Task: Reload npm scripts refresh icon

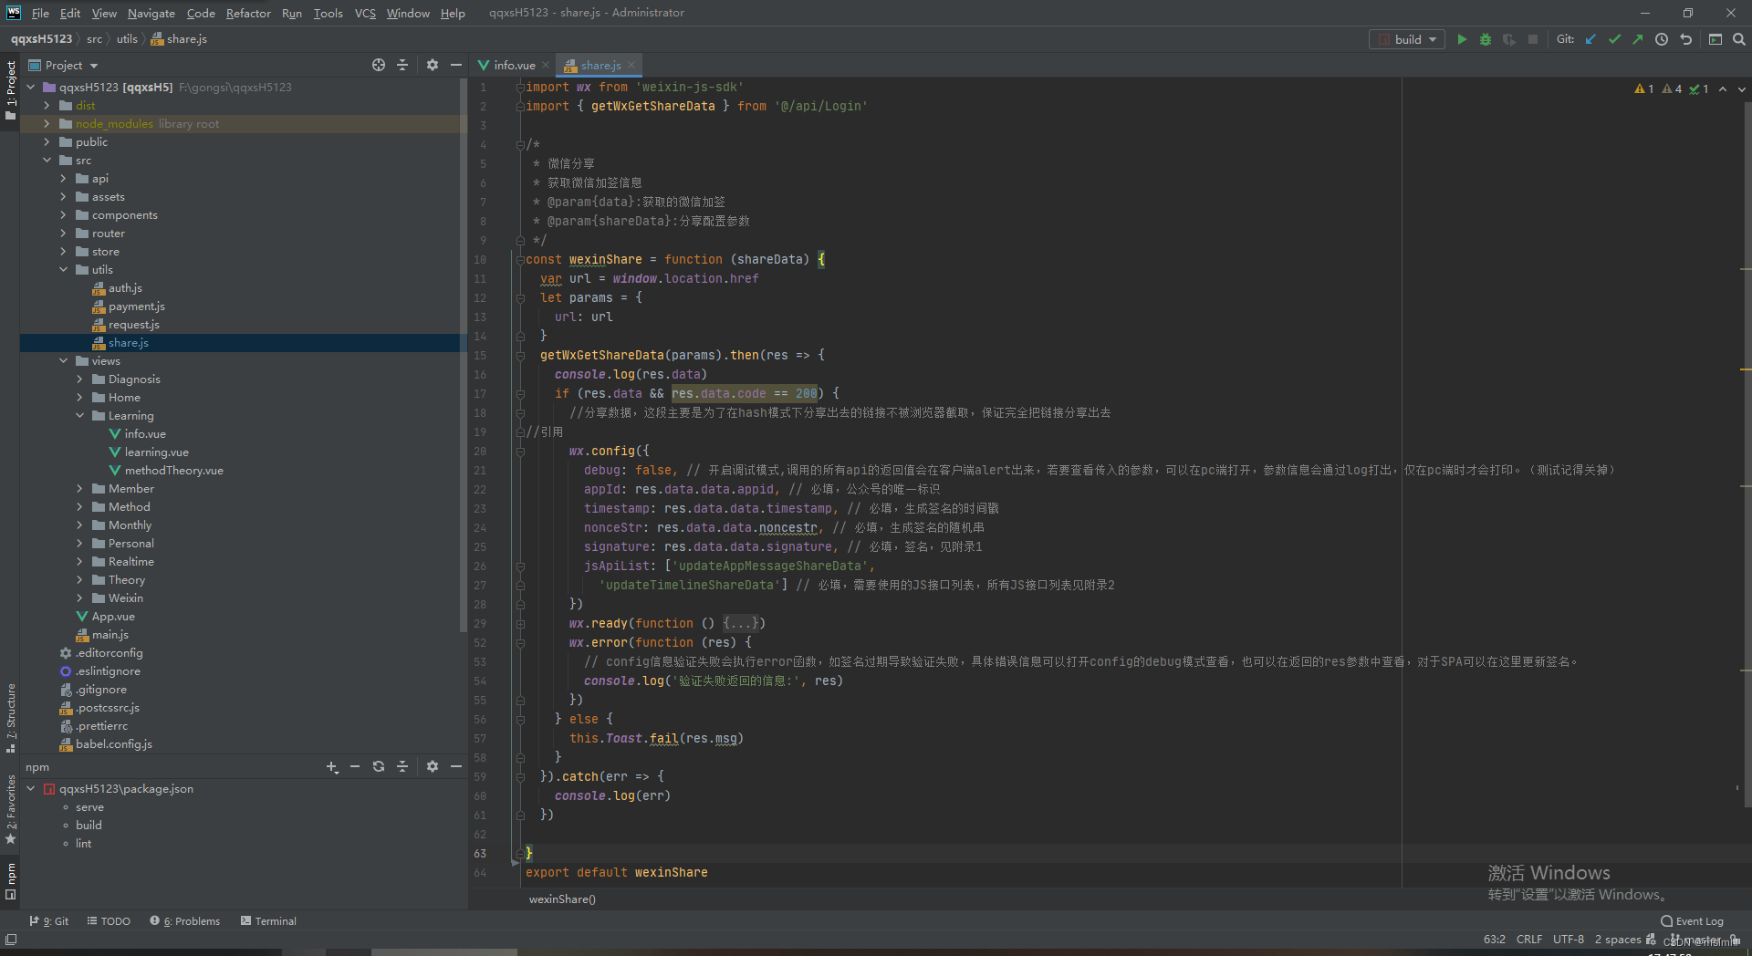Action: (x=379, y=766)
